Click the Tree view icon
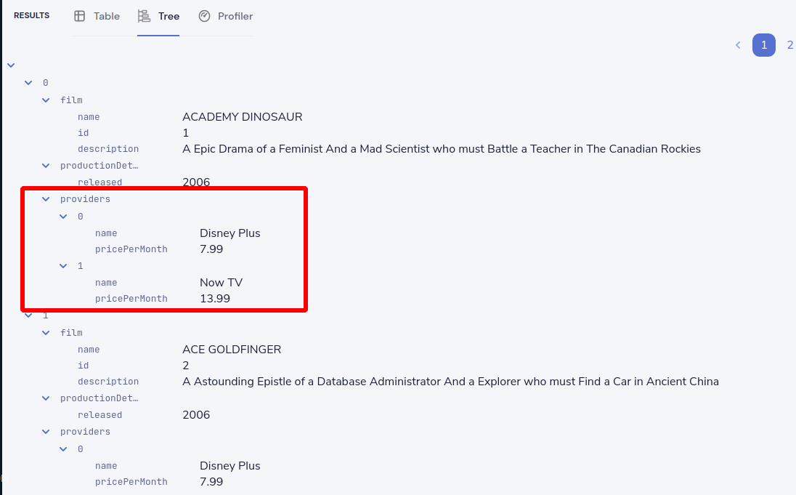Screen dimensions: 796x495 (x=145, y=16)
